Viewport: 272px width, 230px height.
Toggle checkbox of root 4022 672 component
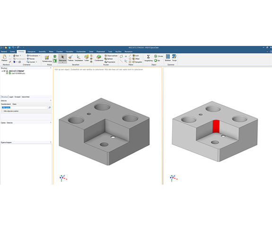(5, 71)
